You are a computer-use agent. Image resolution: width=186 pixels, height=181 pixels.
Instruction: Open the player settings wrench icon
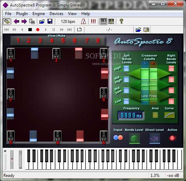click(146, 30)
